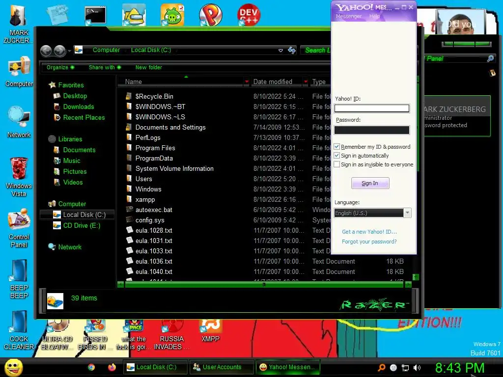This screenshot has height=377, width=503.
Task: Select Desktop under Favorites
Action: pyautogui.click(x=75, y=96)
